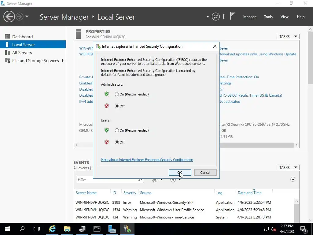The width and height of the screenshot is (313, 235).
Task: Sort events by Log column
Action: 219,193
